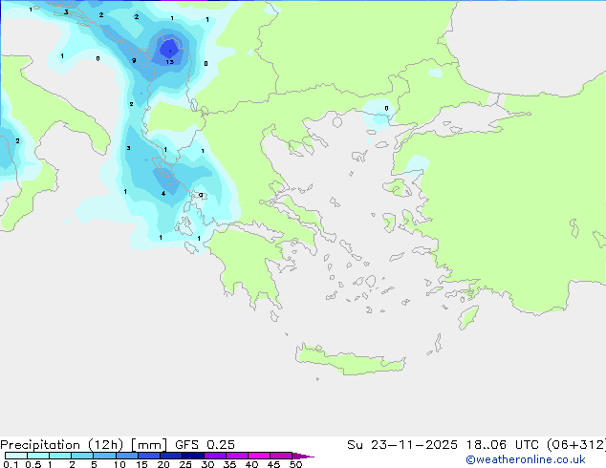Viewport: 606px width, 468px height.
Task: Pick the 30–35 mm legend color swatch
Action: coord(214,456)
